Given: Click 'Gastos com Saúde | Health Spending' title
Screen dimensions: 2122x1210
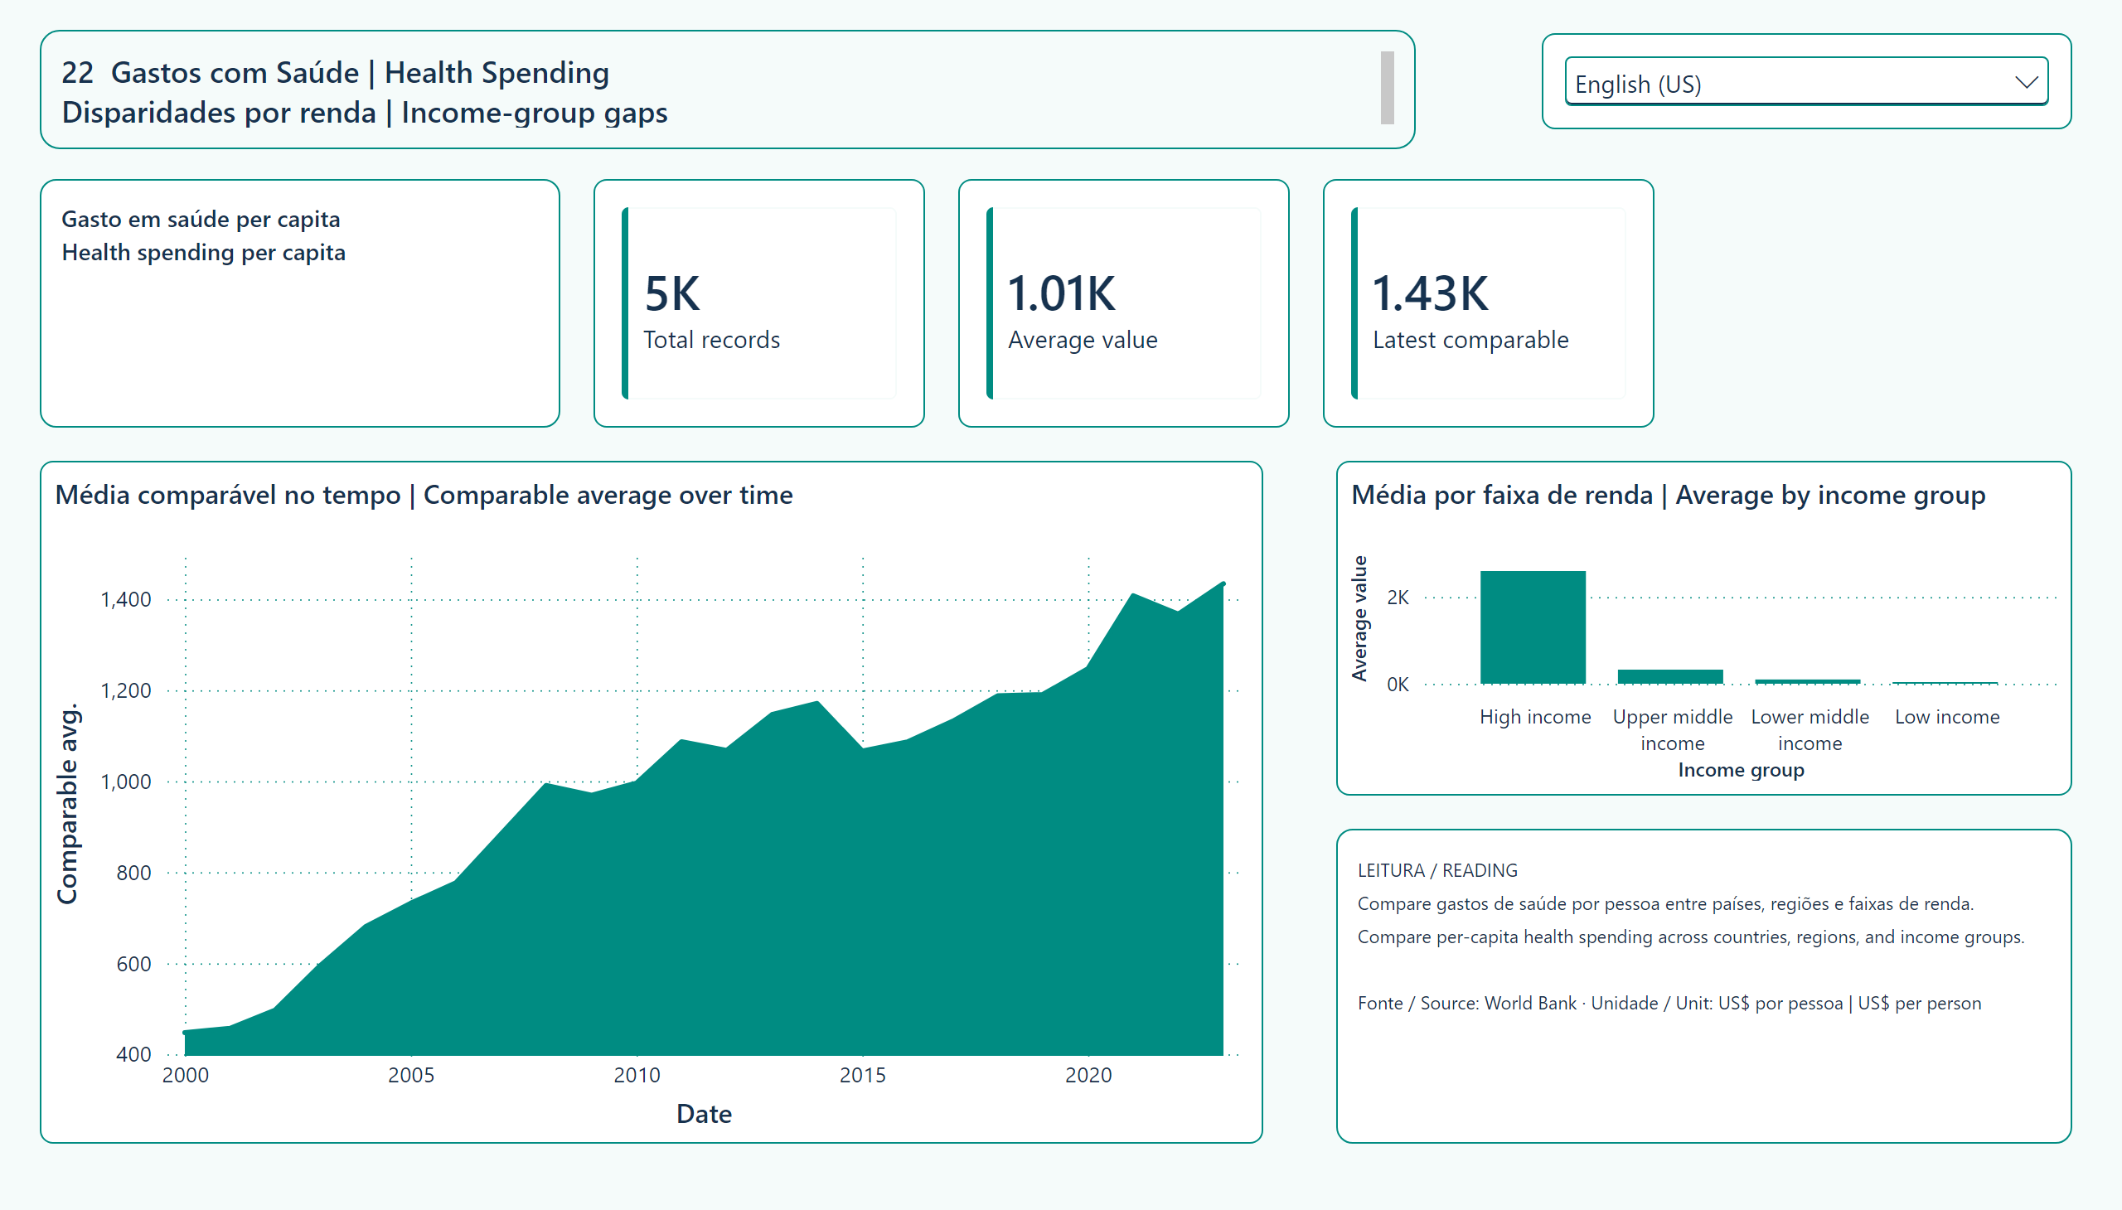Looking at the screenshot, I should pos(360,73).
